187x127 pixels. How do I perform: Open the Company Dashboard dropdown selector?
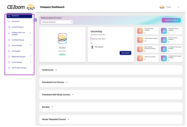(57, 22)
